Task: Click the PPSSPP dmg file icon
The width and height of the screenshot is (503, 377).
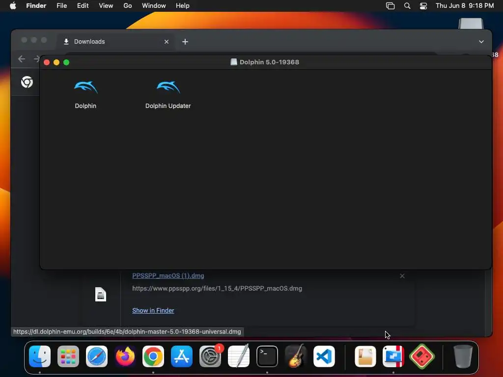Action: (100, 295)
